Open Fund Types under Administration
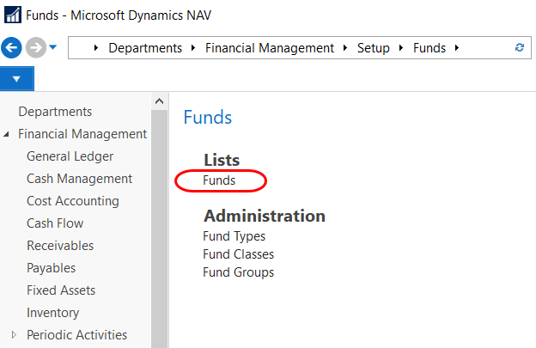This screenshot has height=348, width=536. [234, 236]
